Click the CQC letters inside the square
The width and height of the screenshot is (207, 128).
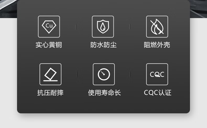pyautogui.click(x=157, y=74)
